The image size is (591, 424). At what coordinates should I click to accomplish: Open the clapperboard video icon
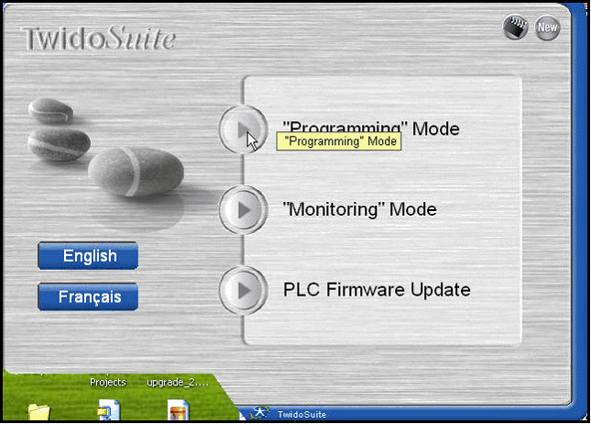coord(515,28)
